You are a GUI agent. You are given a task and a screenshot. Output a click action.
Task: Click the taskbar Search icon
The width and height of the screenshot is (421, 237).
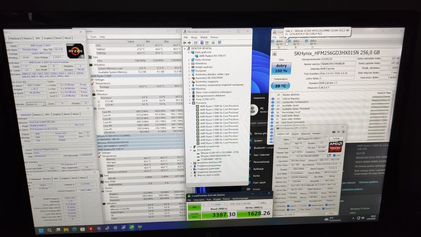(50, 230)
